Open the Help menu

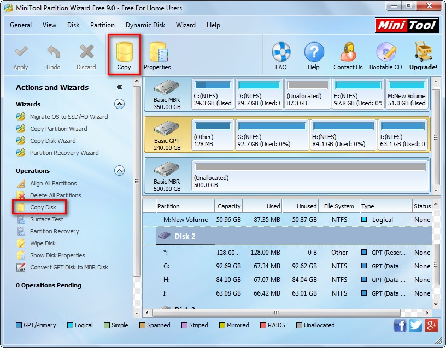(213, 25)
